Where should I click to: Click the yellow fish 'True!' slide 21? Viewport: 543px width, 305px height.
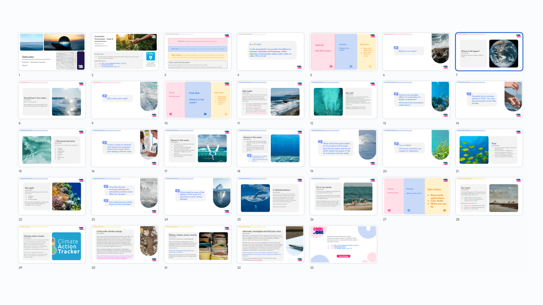[489, 148]
